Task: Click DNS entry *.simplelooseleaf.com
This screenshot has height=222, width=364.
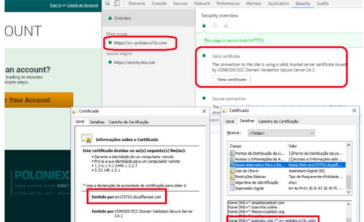Action: pos(256,203)
